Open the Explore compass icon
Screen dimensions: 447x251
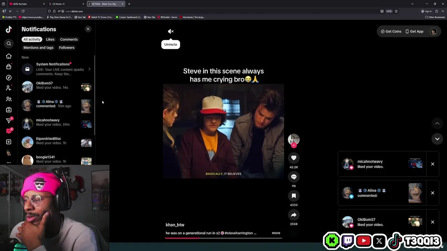[9, 77]
